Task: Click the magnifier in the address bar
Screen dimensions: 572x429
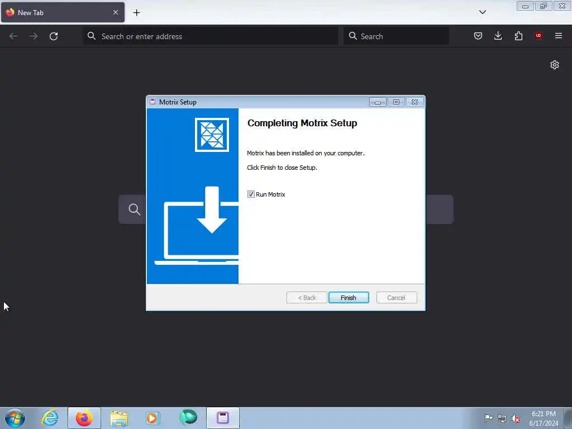Action: point(92,36)
